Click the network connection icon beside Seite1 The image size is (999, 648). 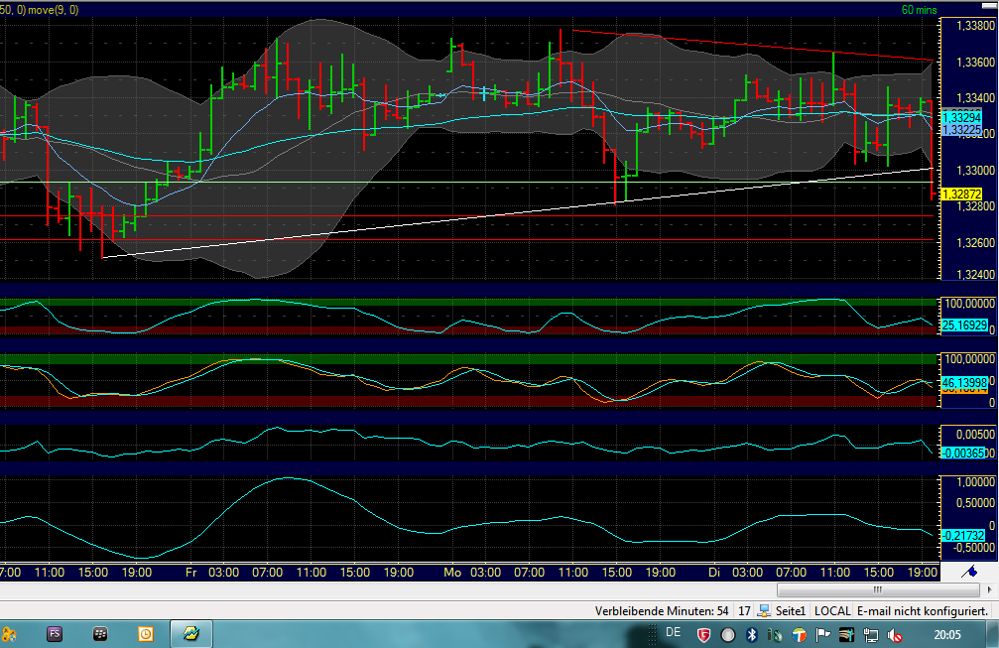click(764, 610)
